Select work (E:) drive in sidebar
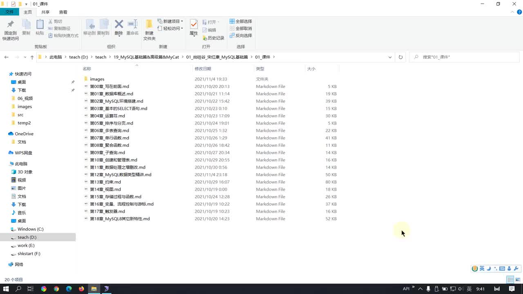Screen dimensions: 523x294 click(x=26, y=245)
